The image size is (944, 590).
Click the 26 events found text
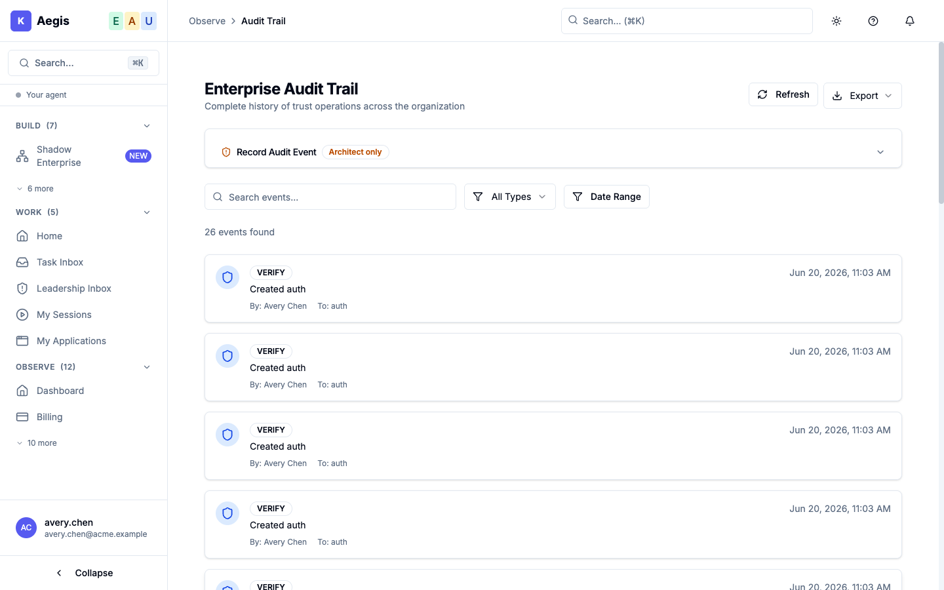(239, 232)
